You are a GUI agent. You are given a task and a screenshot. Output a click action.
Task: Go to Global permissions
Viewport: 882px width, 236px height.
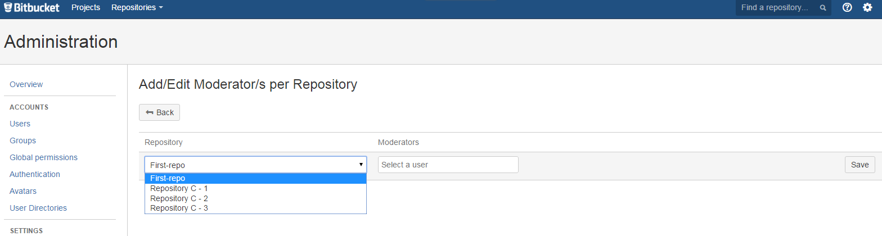(44, 157)
